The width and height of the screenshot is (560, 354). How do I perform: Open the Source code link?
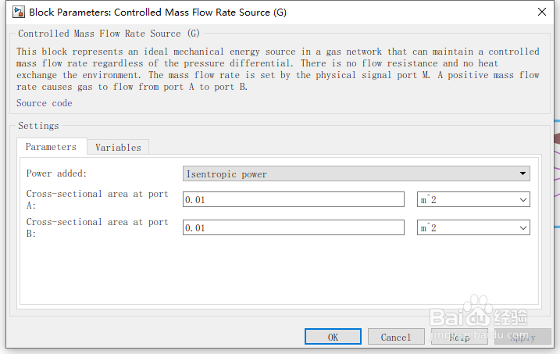(44, 103)
